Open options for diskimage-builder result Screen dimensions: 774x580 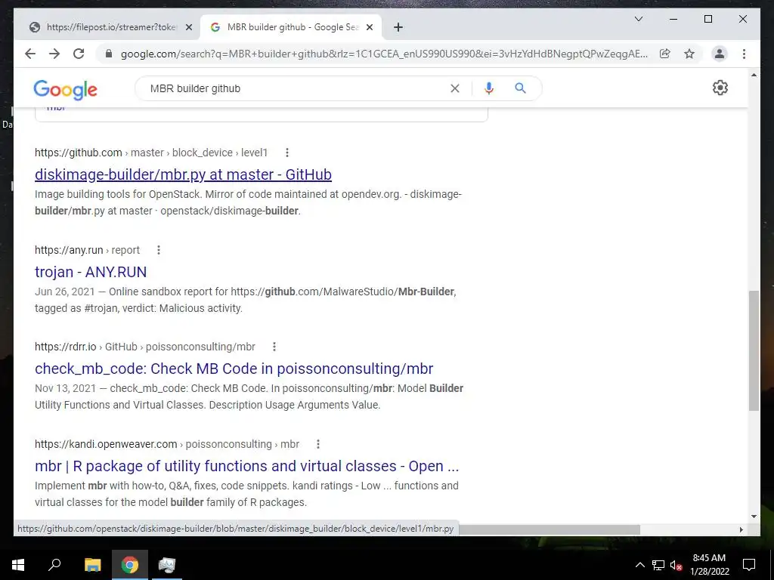(x=286, y=153)
